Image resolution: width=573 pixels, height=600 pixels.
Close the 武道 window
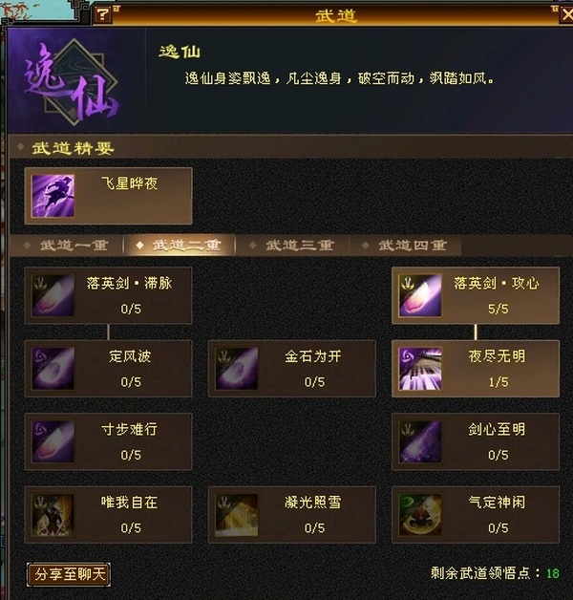[567, 15]
